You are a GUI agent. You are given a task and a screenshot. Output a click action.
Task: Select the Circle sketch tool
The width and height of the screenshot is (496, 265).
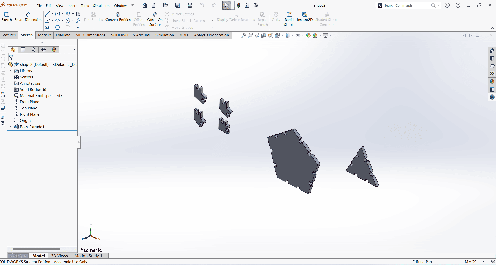(58, 14)
